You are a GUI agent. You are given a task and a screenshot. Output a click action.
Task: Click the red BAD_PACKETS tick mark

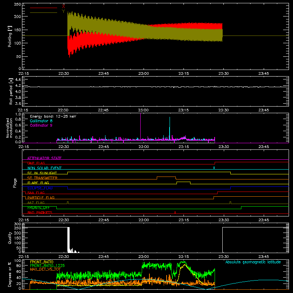click(175, 212)
